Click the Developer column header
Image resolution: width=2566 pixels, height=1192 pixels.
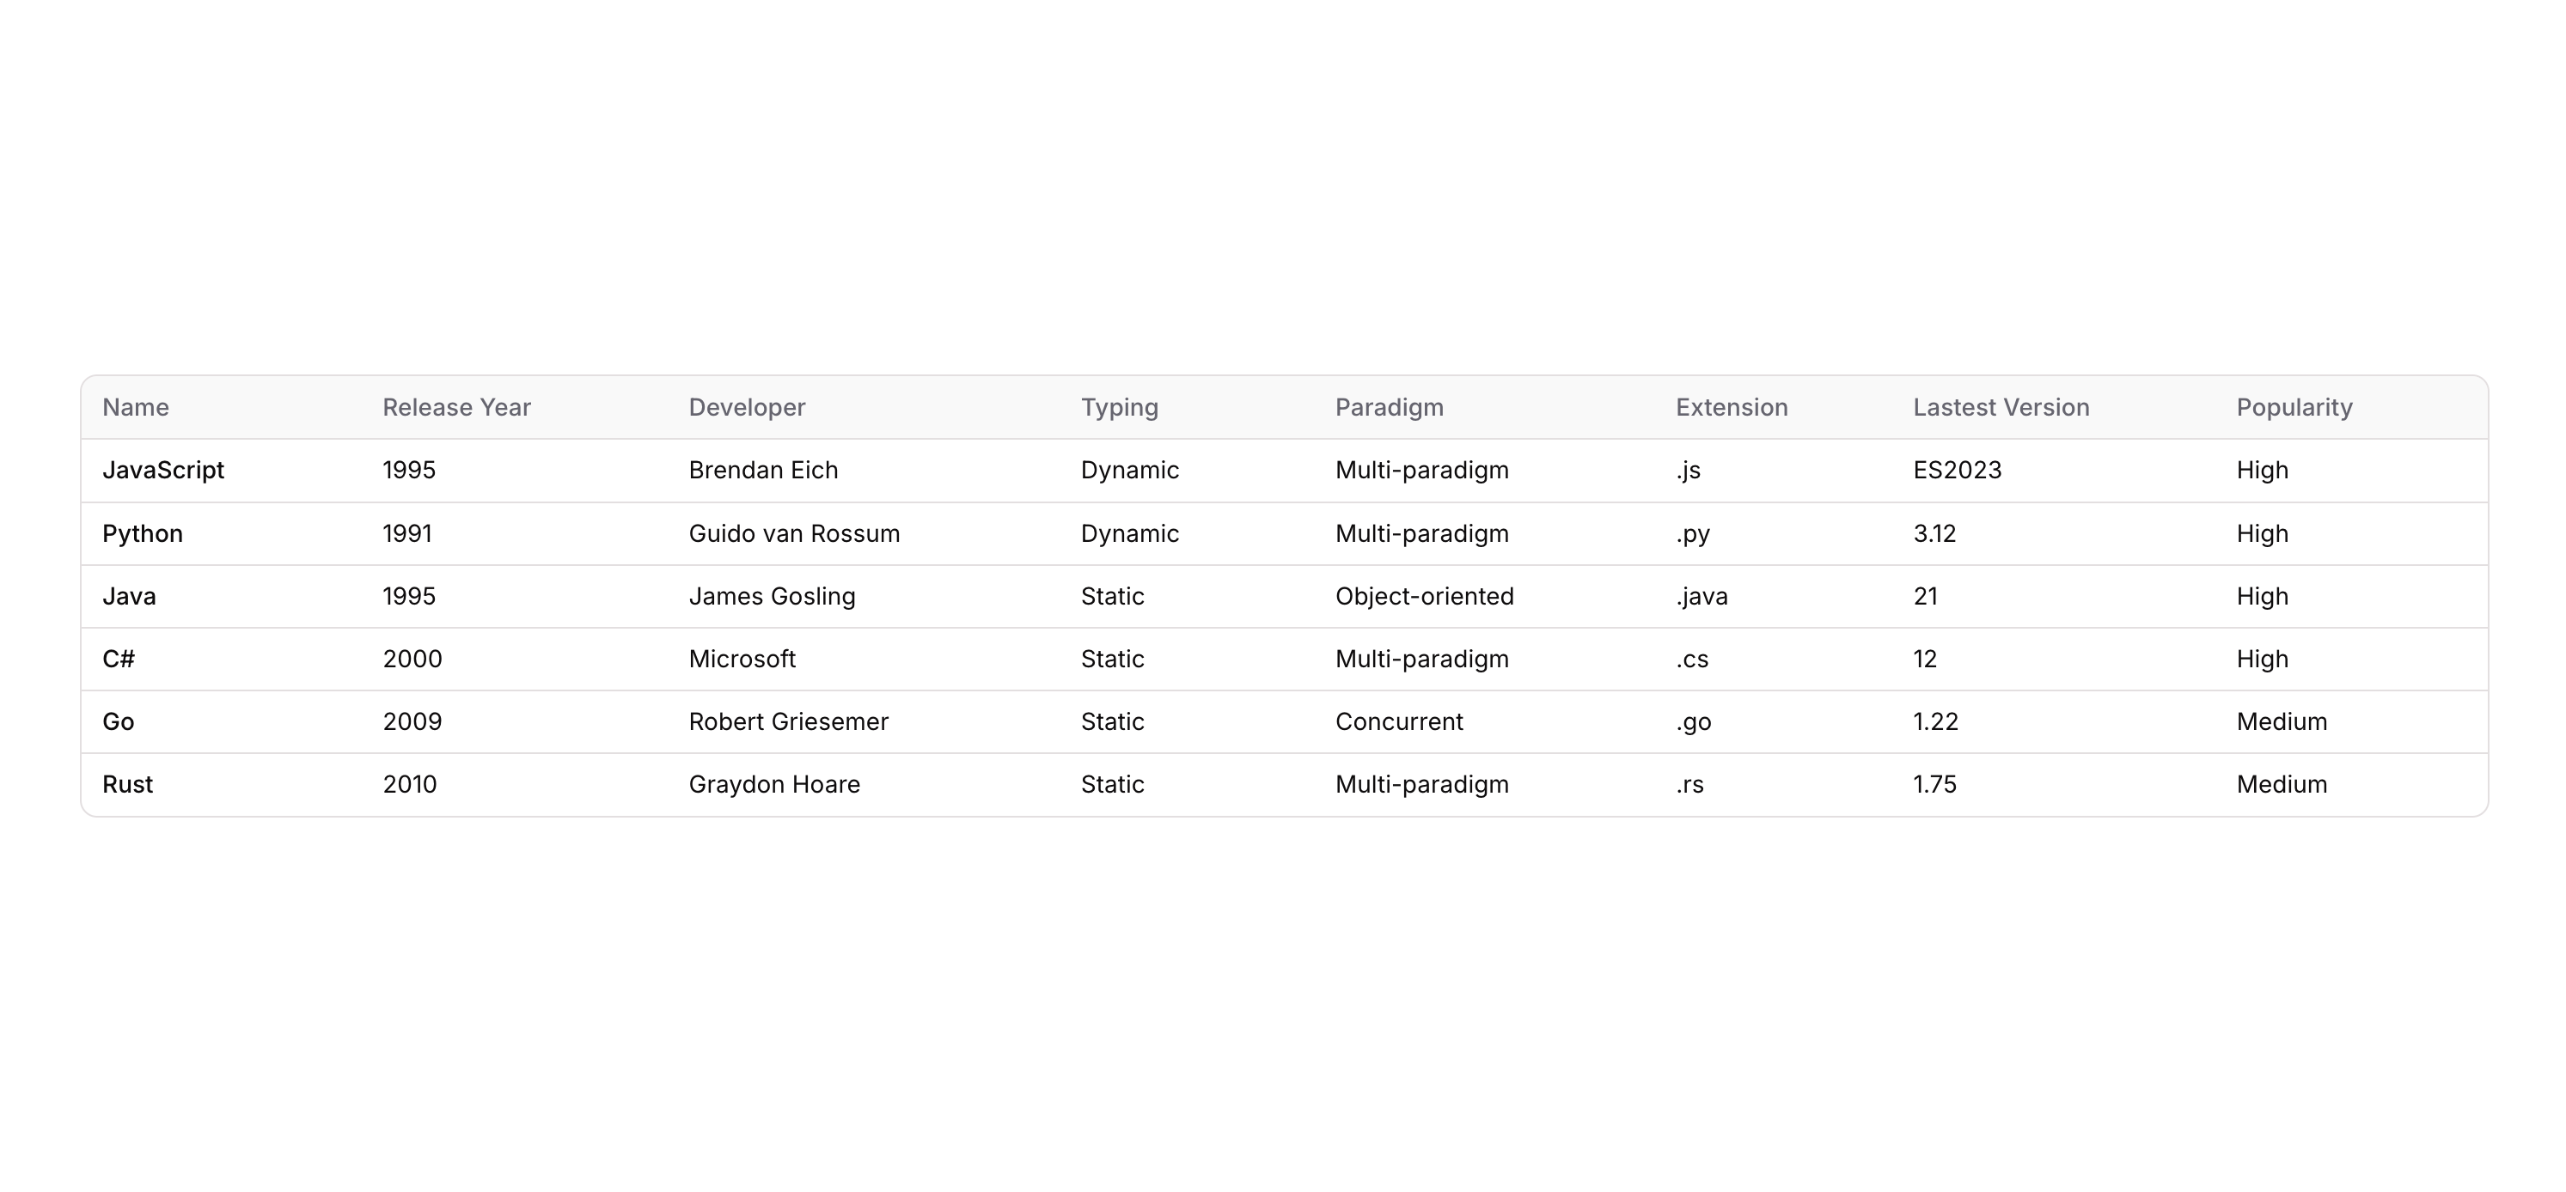click(747, 407)
